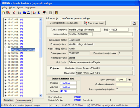Click the Završno kilometer field
This screenshot has height=108, width=140.
click(x=68, y=87)
